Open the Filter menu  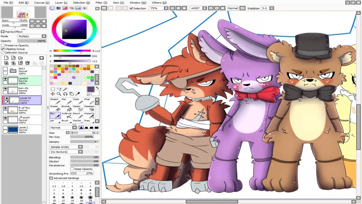coord(101,3)
